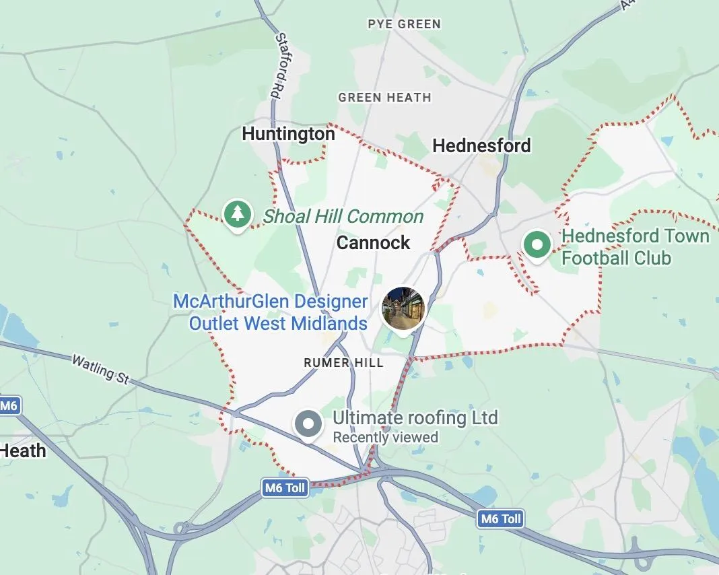Click the Recently viewed text under Ultimate roofing
The width and height of the screenshot is (719, 575).
click(385, 438)
